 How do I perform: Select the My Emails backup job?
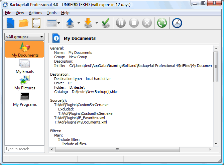pos(25,67)
